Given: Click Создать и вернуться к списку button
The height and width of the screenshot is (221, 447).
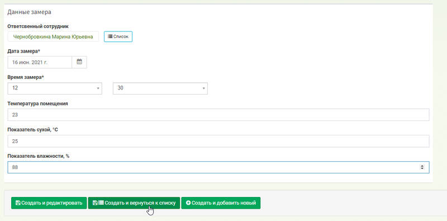Looking at the screenshot, I should pyautogui.click(x=134, y=203).
